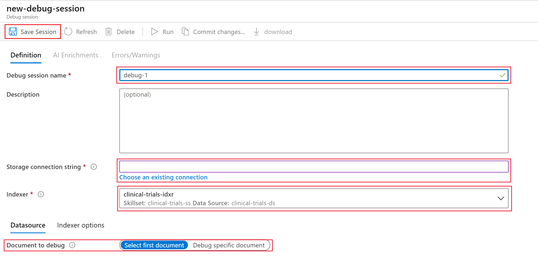Screen dimensions: 538x264
Task: Click the Commit changes button label
Action: [219, 32]
